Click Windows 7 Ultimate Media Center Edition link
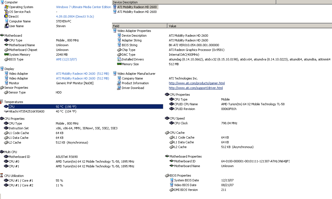The image size is (332, 199). 83,7
